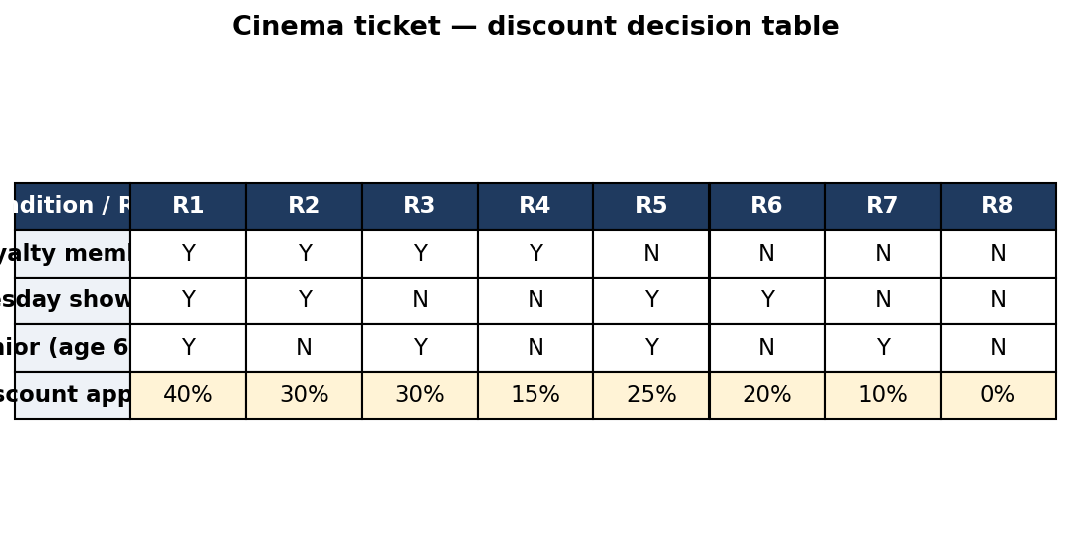The height and width of the screenshot is (557, 1071).
Task: Select the Tuesday showing N cell under R3
Action: pyautogui.click(x=419, y=300)
